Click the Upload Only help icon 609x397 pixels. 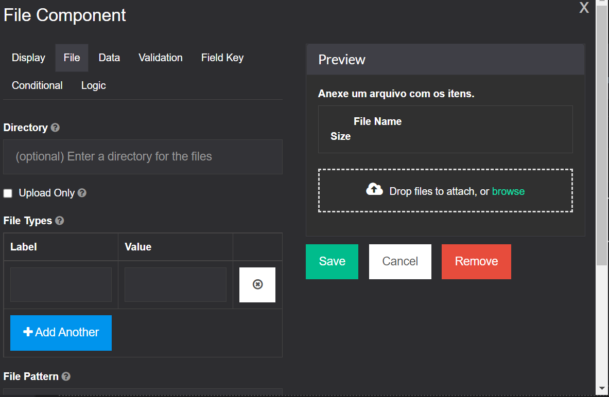[x=82, y=193]
